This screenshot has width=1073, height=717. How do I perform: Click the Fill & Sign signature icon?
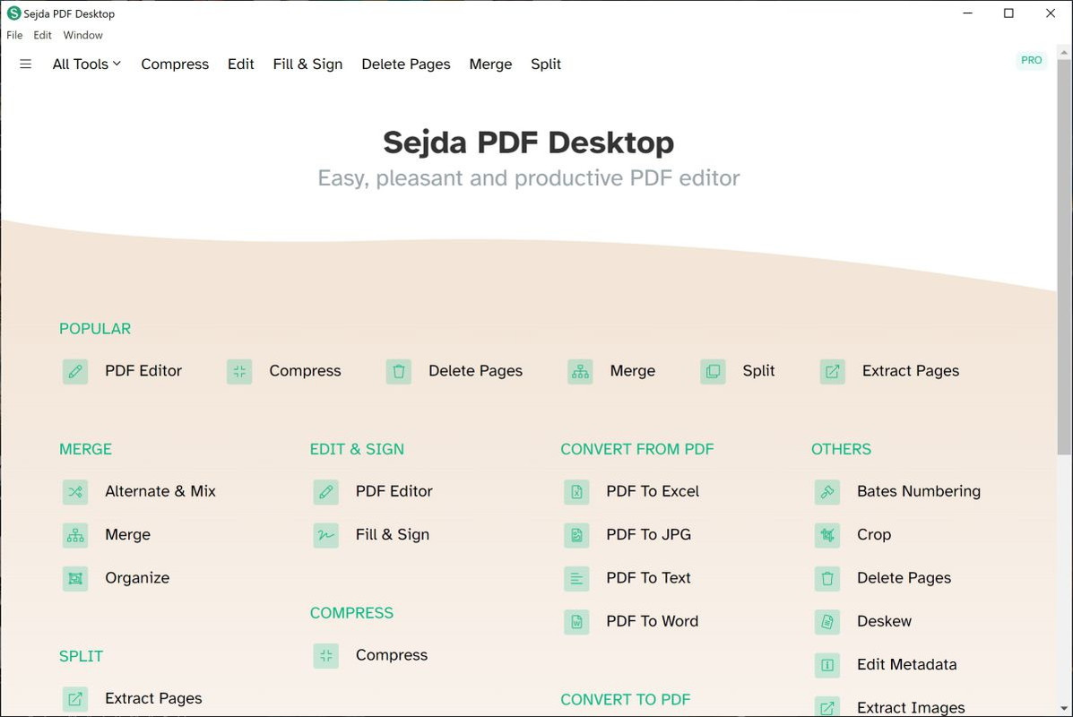[x=325, y=536]
